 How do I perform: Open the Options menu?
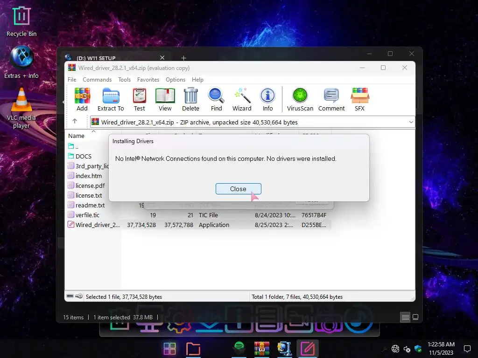(176, 79)
